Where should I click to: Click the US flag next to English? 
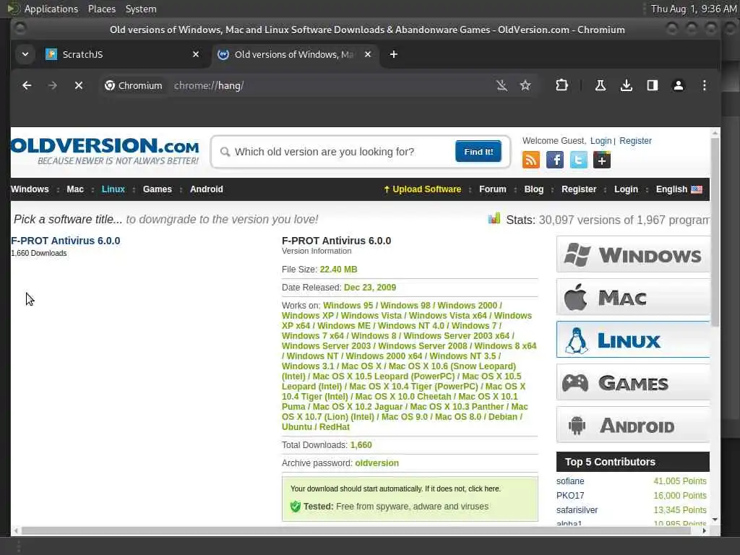point(697,189)
